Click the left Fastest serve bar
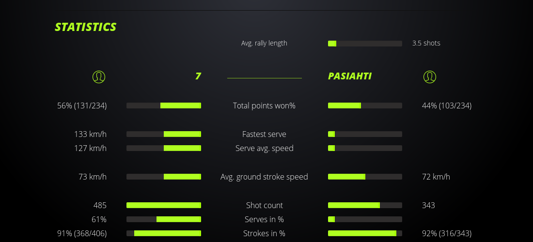Screen dimensions: 533x242 [164, 134]
